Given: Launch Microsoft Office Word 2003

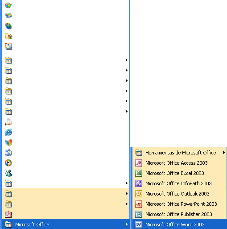Looking at the screenshot, I should pos(180,225).
